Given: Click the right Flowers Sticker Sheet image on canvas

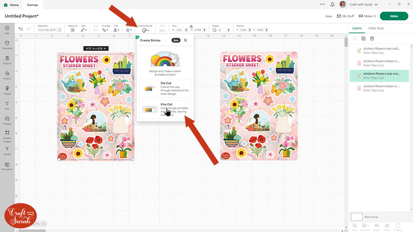Looking at the screenshot, I should click(x=259, y=106).
